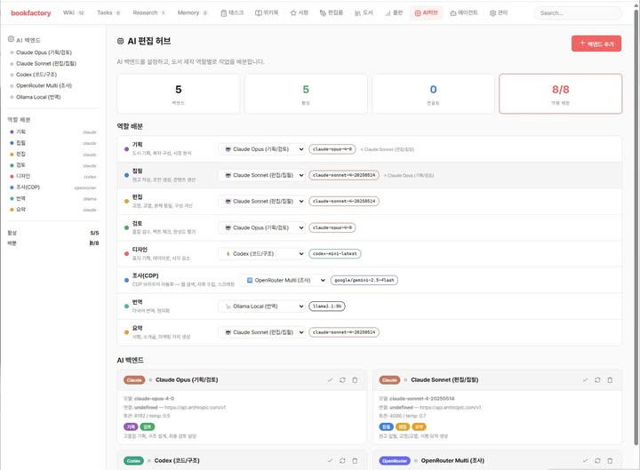
Task: Open the backend dropdown for 편집 role
Action: tap(262, 202)
